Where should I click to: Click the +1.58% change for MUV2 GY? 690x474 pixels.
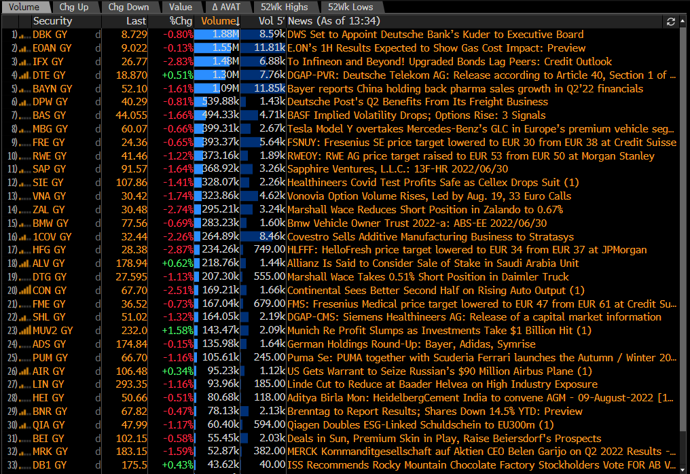(178, 331)
